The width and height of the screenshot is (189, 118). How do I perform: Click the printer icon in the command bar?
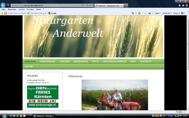(150, 13)
